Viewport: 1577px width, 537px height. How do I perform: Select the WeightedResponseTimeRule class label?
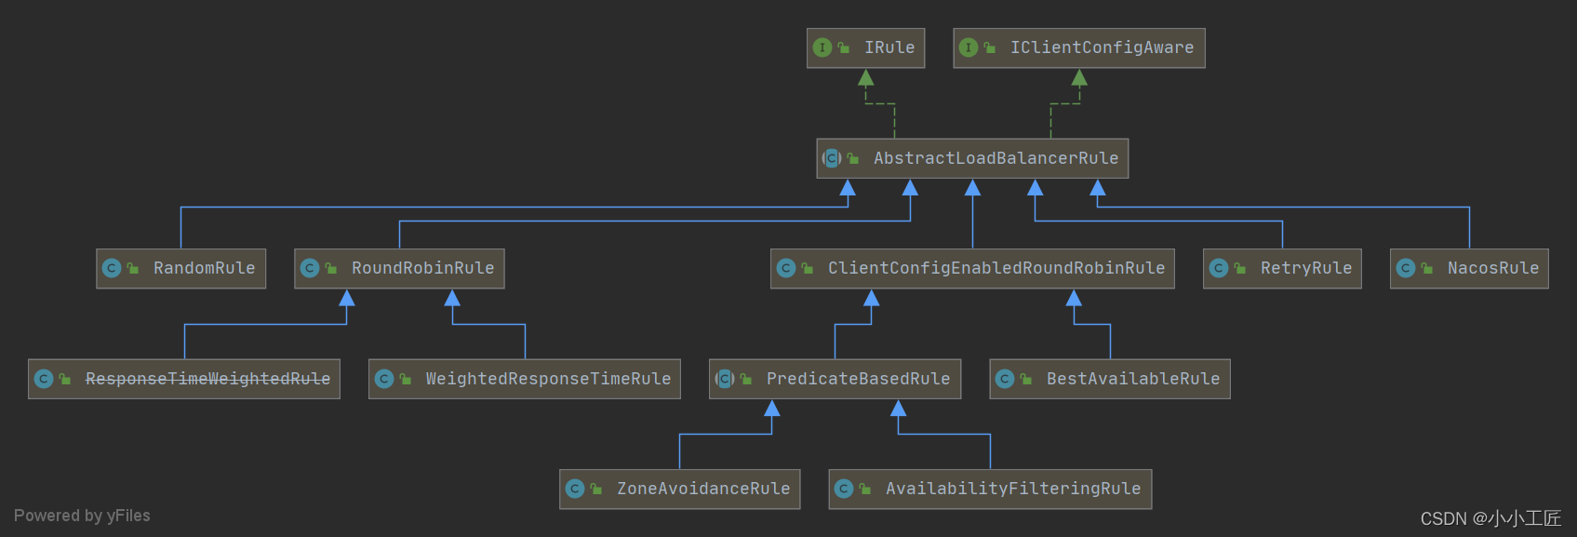tap(548, 379)
